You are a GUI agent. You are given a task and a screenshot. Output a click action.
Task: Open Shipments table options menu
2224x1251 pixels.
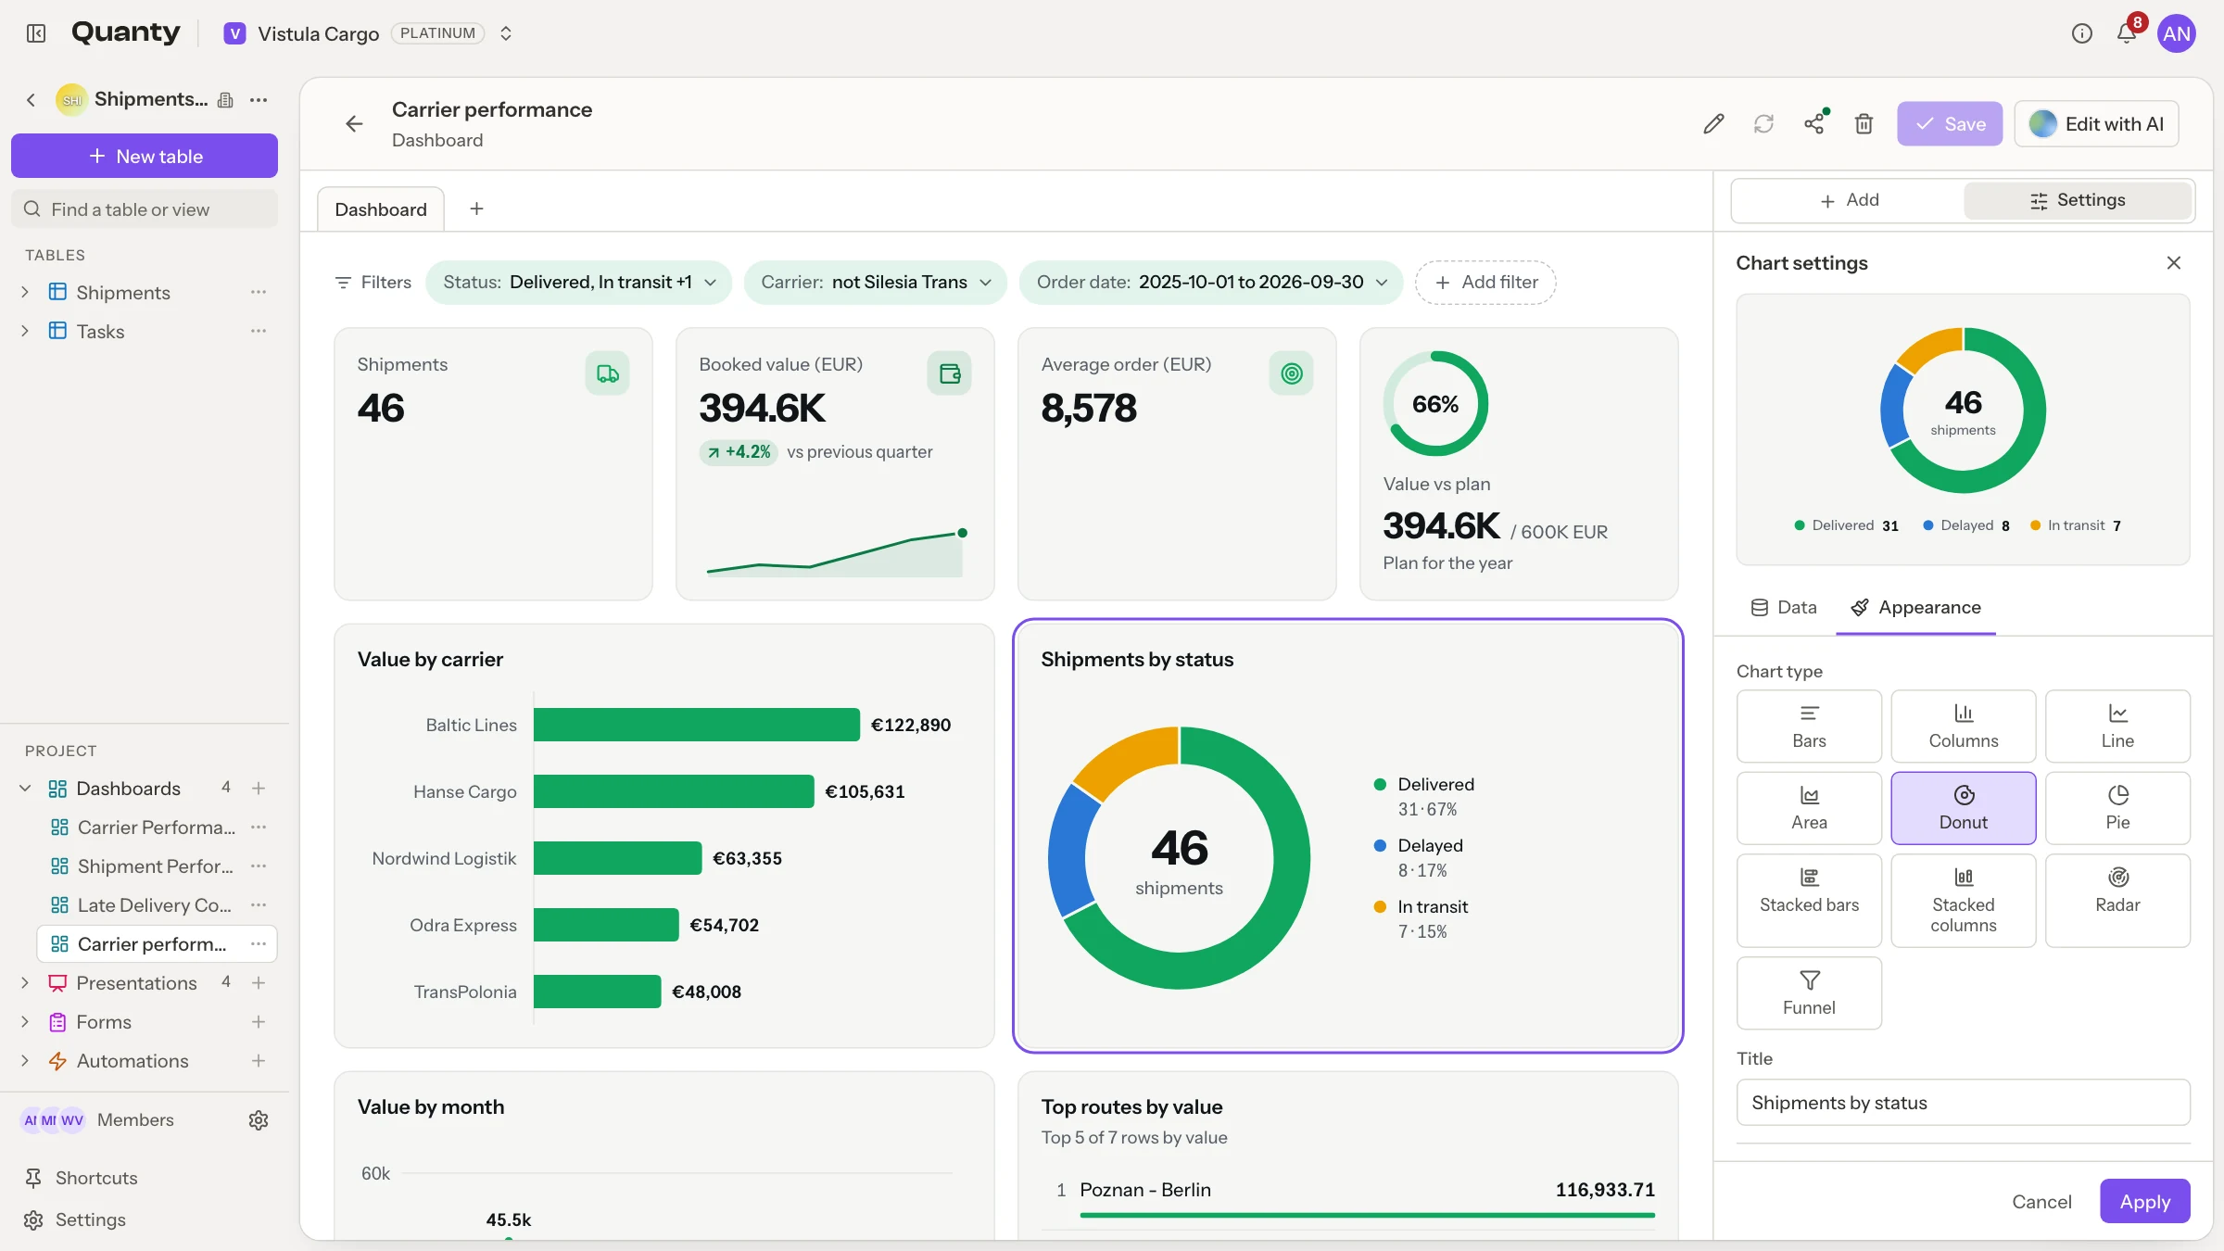pos(258,292)
